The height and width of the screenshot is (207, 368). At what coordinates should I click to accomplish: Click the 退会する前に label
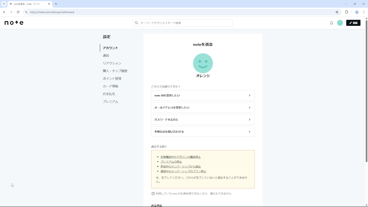[x=159, y=146]
